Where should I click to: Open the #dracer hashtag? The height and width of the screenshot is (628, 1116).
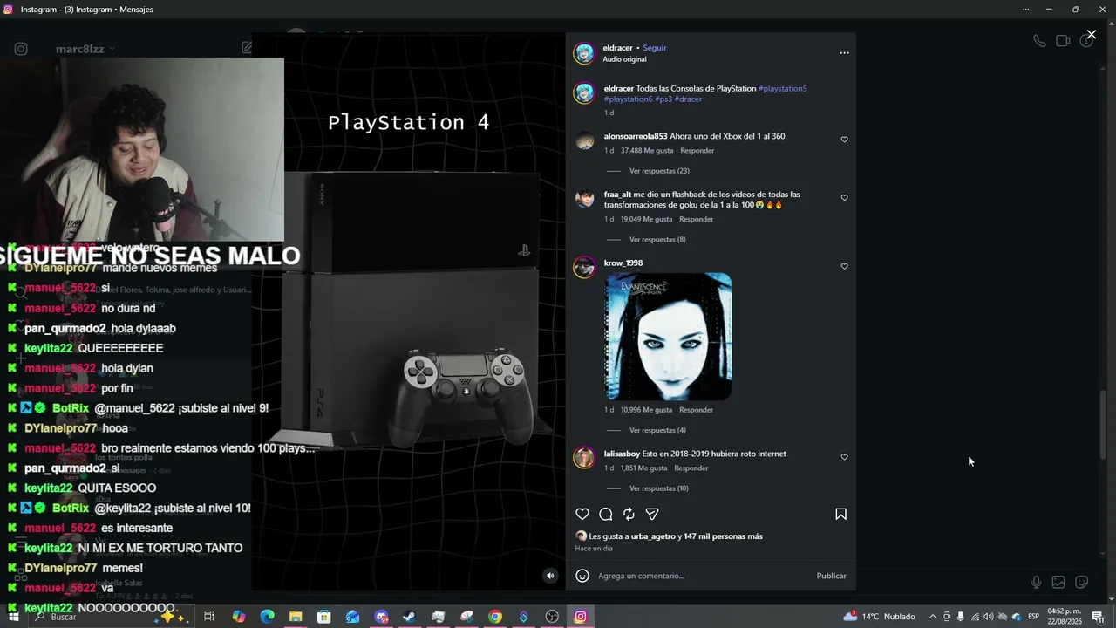pos(688,99)
